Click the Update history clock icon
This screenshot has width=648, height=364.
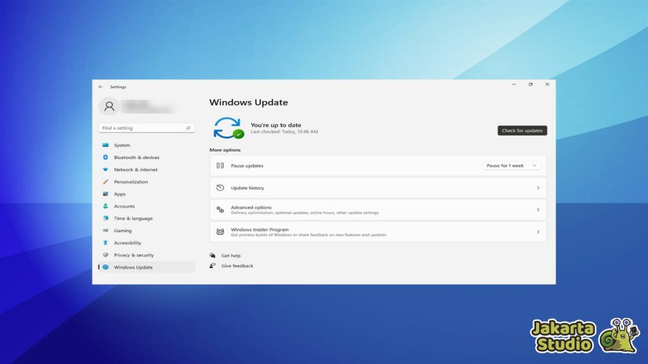click(x=220, y=188)
